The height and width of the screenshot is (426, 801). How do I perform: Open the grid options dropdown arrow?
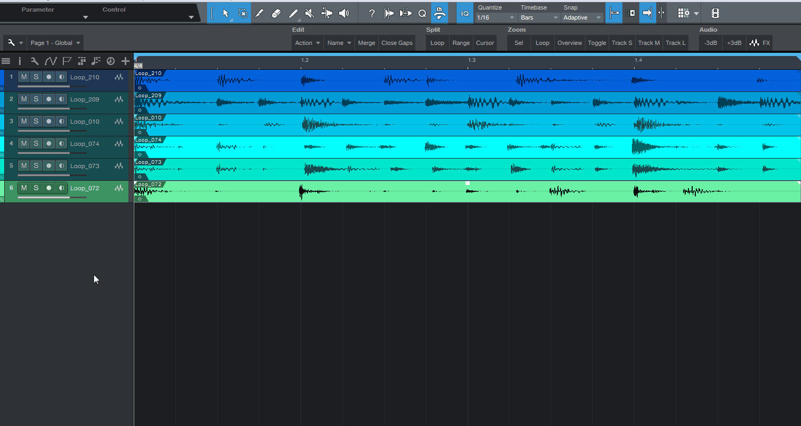pyautogui.click(x=696, y=13)
